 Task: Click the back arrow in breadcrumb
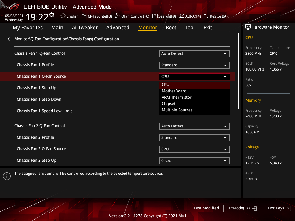[10, 39]
